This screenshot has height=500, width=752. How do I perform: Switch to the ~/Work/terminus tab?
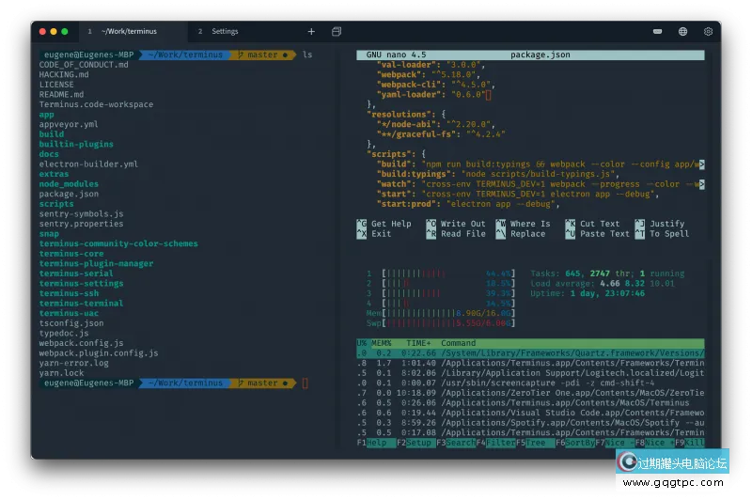[127, 31]
